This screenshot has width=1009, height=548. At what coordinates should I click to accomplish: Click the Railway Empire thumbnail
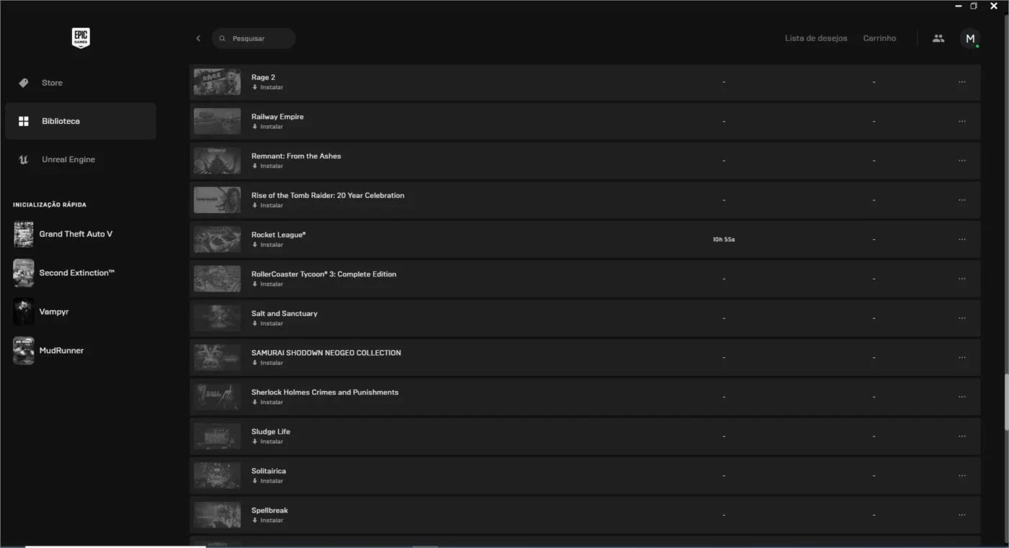click(217, 121)
